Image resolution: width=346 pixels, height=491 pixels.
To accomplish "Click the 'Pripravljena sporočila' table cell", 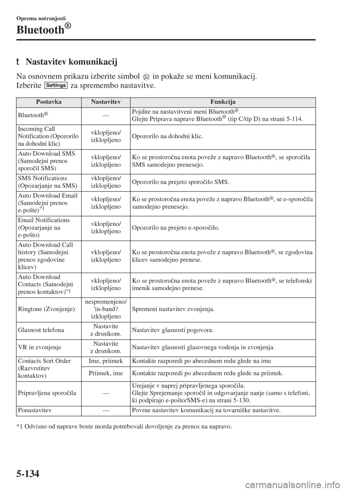I will (x=49, y=393).
